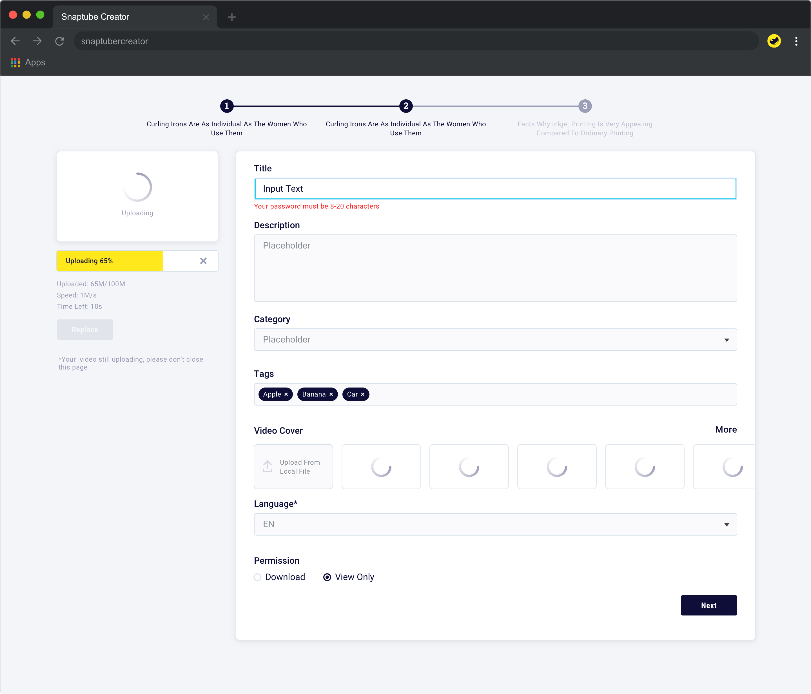Click the More link for video covers
This screenshot has height=694, width=811.
(726, 429)
